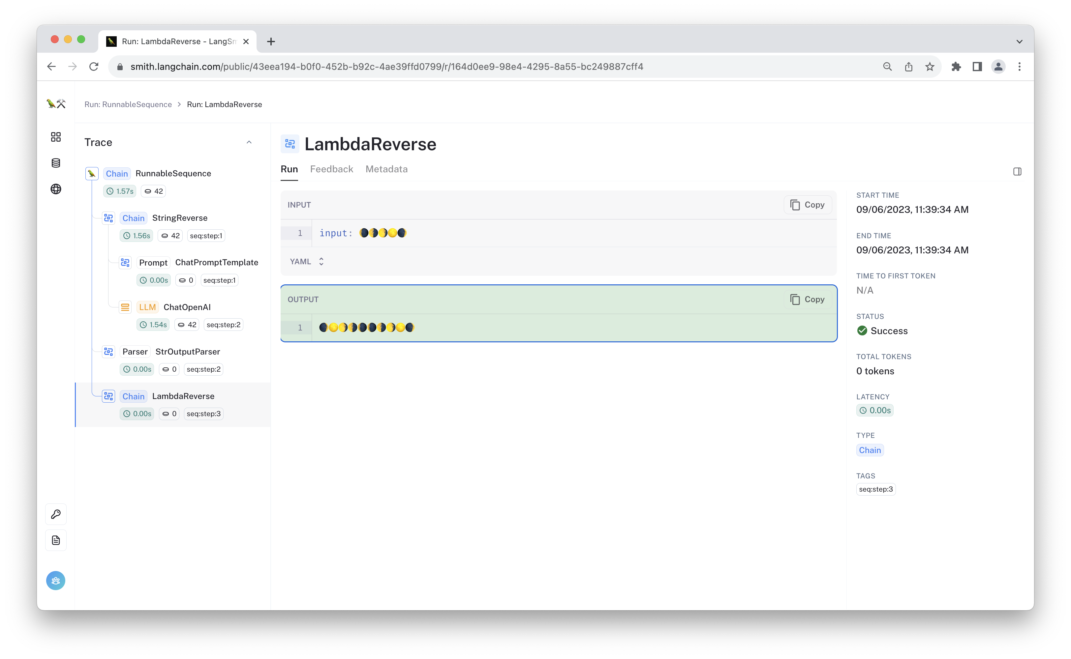Copy the OUTPUT contents

(x=808, y=300)
